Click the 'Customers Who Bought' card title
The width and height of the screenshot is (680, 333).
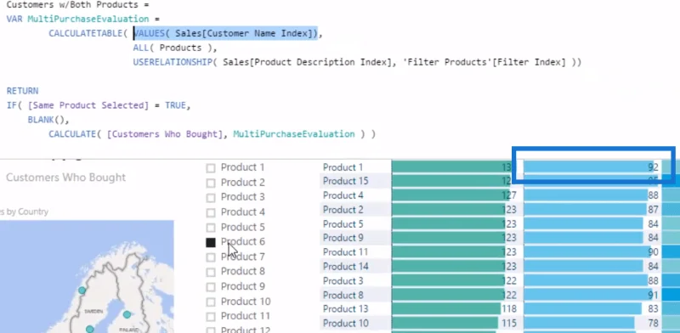(x=66, y=178)
